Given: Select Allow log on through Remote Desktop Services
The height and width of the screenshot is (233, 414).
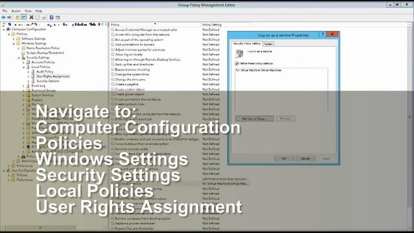Looking at the screenshot, I should click(x=147, y=60).
